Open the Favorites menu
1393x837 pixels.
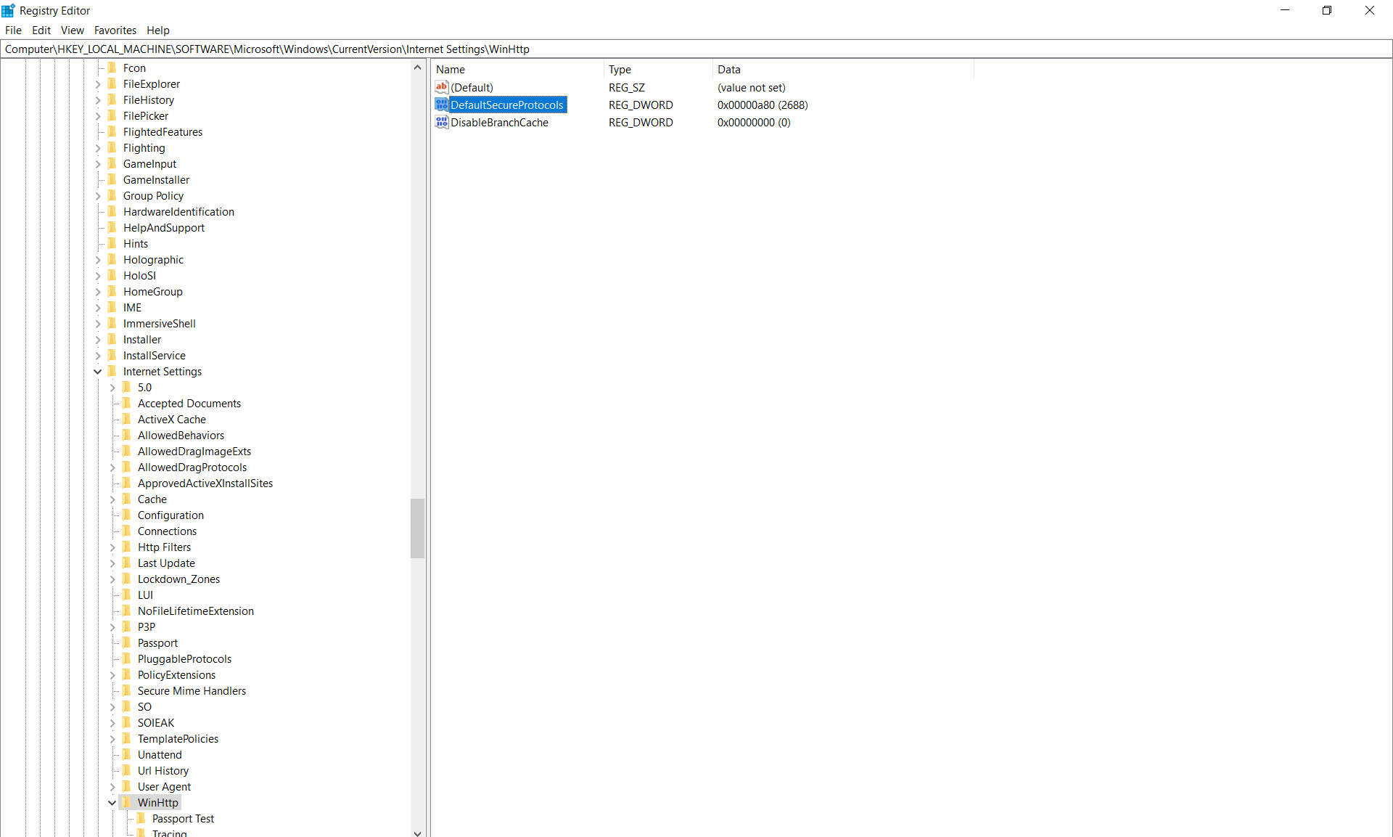(x=115, y=30)
